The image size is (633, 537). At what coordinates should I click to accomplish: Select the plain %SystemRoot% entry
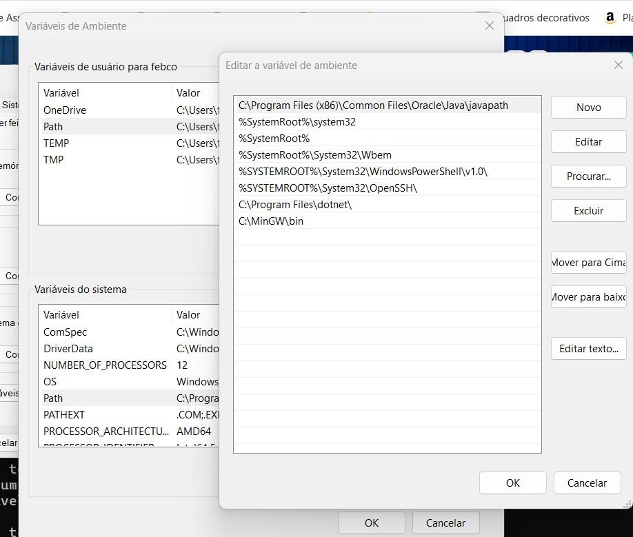(387, 139)
